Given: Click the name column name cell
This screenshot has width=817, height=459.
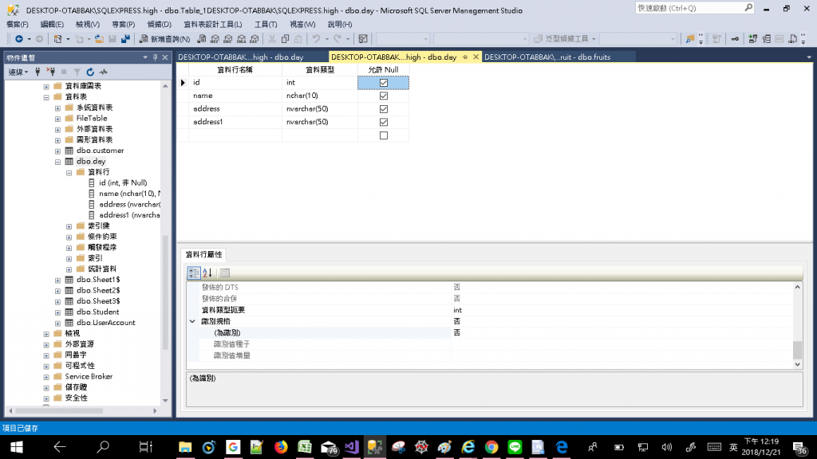Looking at the screenshot, I should click(235, 96).
